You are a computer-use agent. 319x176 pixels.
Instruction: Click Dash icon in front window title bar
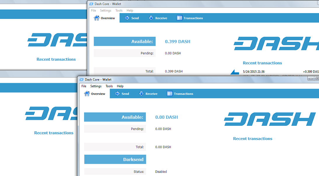(x=81, y=80)
